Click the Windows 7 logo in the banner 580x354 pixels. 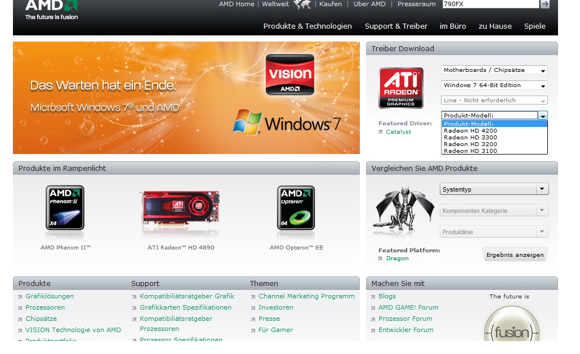click(x=287, y=122)
